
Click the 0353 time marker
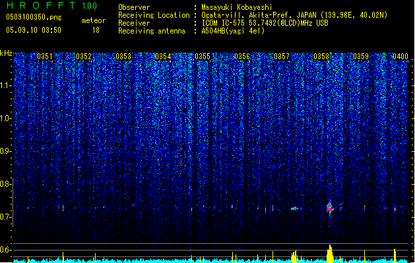tap(123, 57)
